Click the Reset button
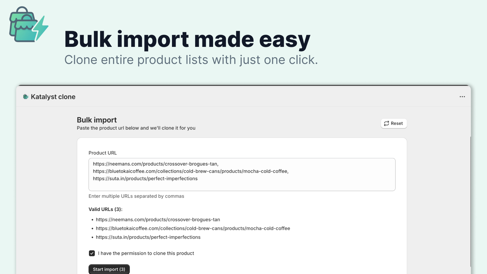Screen dimensions: 487x274 394,123
